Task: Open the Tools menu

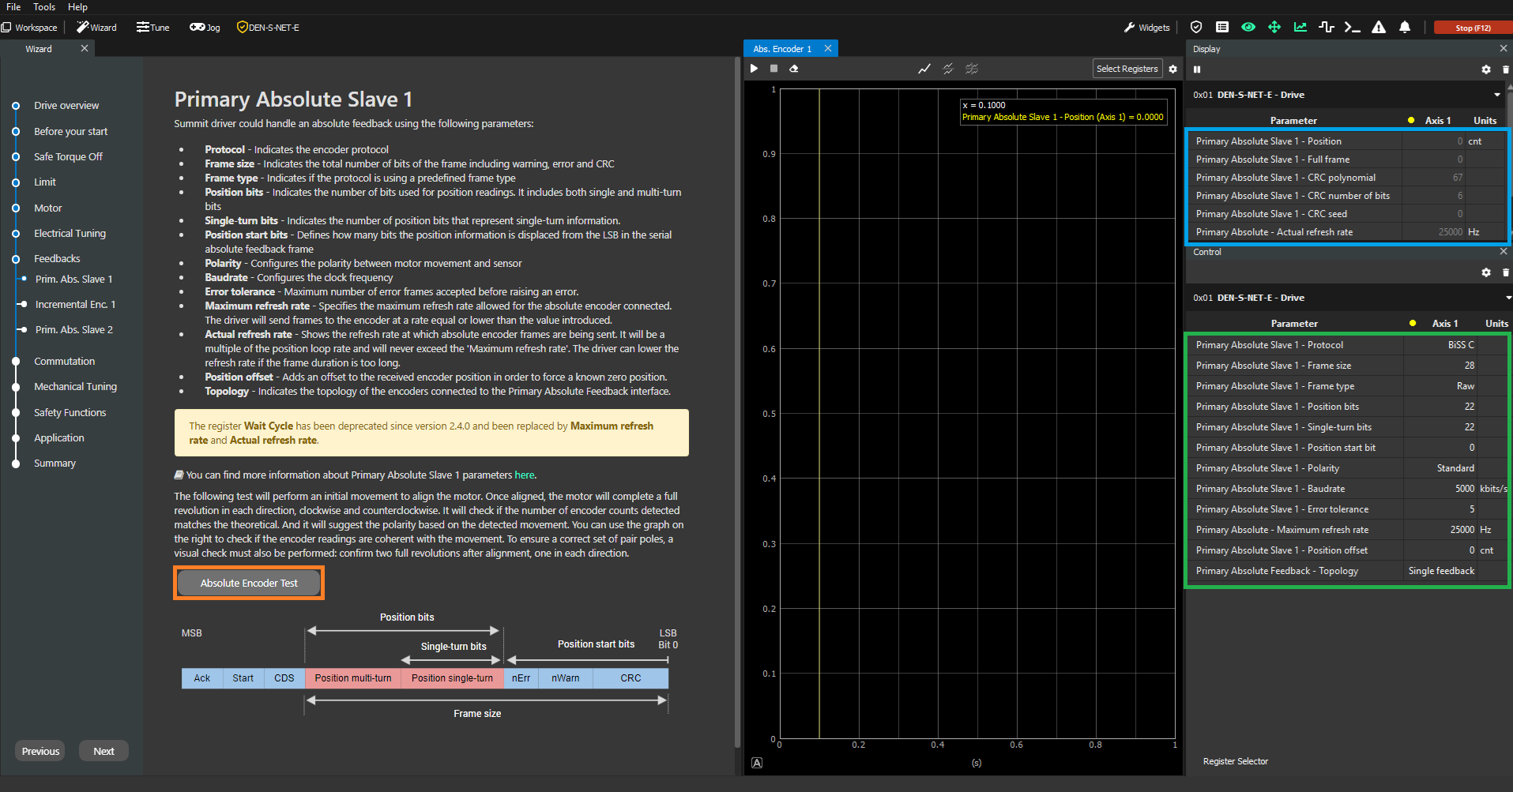Action: click(x=44, y=7)
